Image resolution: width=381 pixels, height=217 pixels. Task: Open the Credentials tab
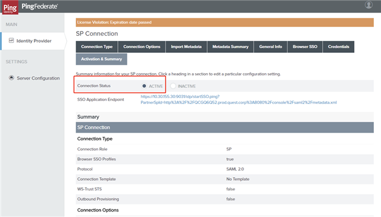pyautogui.click(x=339, y=46)
